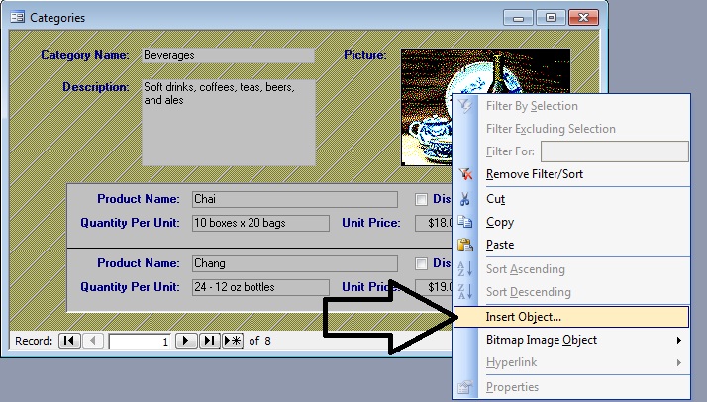The height and width of the screenshot is (402, 707).
Task: Create new record with asterisk button
Action: 233,341
